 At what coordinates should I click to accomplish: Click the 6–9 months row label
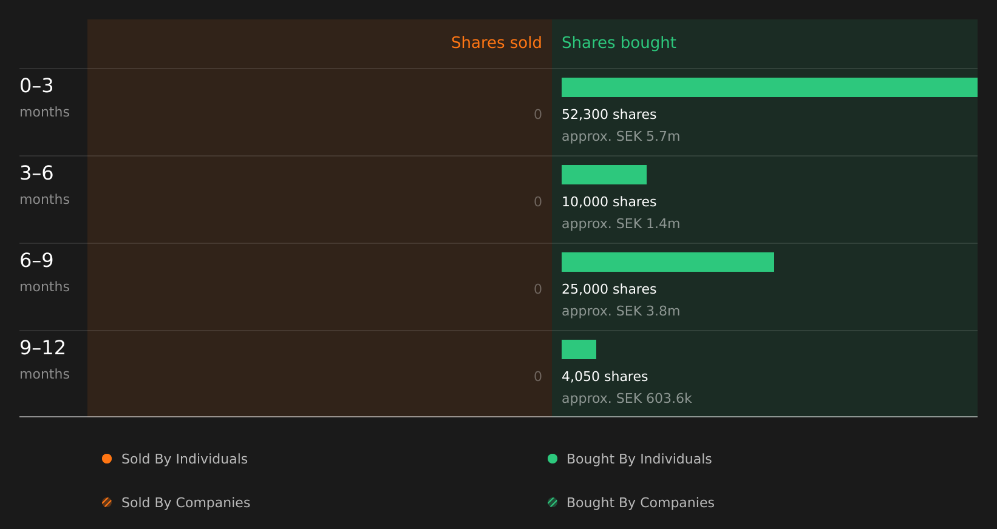coord(44,272)
